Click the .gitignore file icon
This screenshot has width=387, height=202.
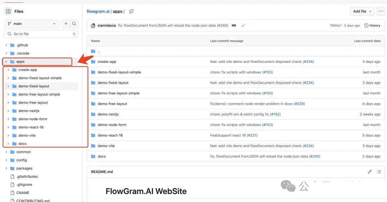[x=12, y=184]
